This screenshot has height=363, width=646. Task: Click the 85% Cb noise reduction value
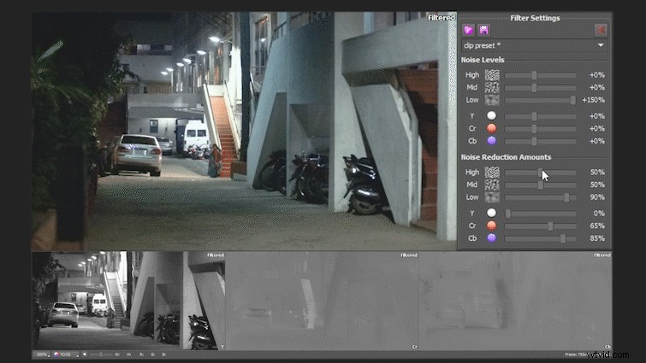597,238
